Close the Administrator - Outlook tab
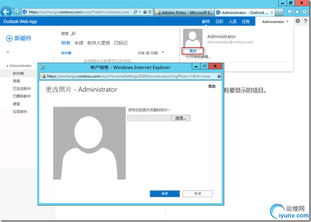Viewport: 311px width, 222px height. tap(272, 12)
